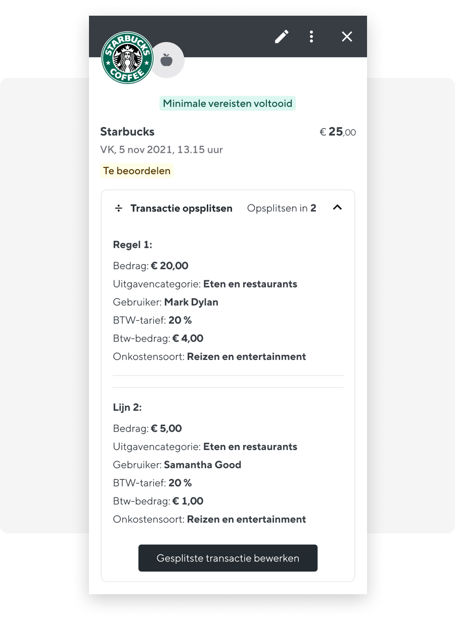Screen dimensions: 455x619
Task: Open the three-dot more options menu
Action: (x=311, y=36)
